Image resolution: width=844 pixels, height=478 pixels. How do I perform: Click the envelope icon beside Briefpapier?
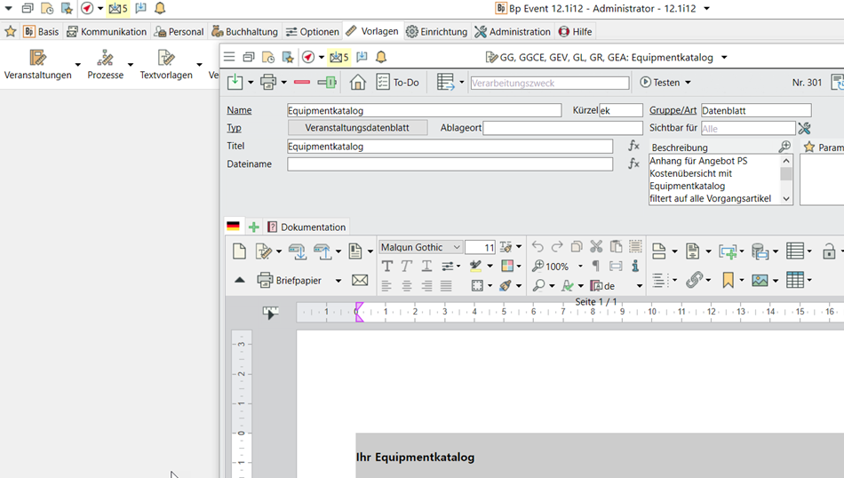pos(360,281)
